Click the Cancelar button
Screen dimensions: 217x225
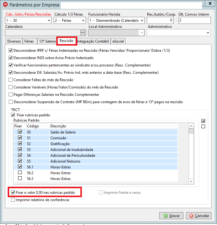pyautogui.click(x=199, y=216)
